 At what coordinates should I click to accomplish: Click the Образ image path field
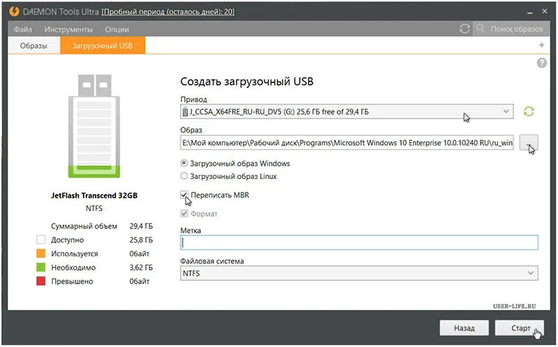pyautogui.click(x=347, y=143)
